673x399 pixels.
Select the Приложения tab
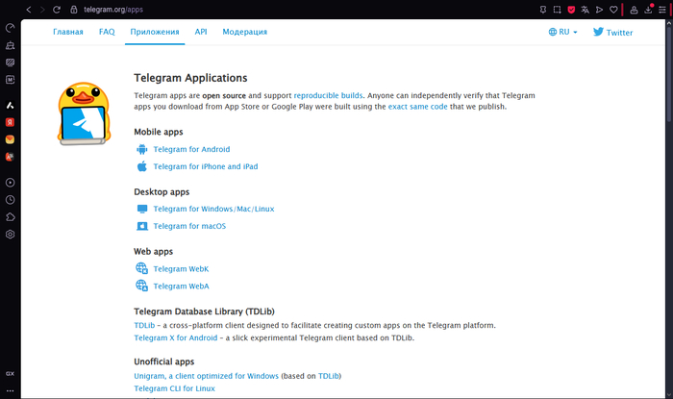click(x=155, y=32)
